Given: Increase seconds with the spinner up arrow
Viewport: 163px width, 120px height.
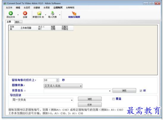Looking at the screenshot, I should 58,79.
